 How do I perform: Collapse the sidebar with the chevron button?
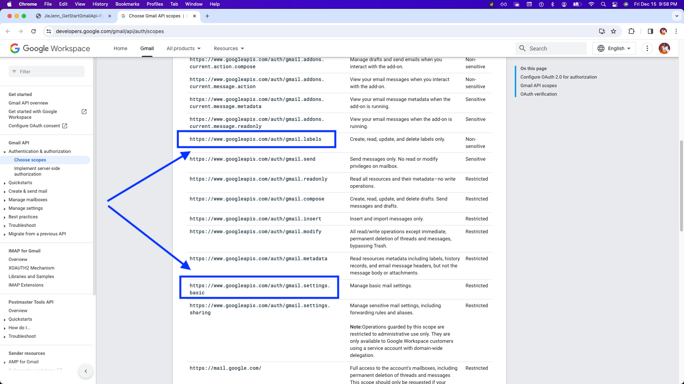pyautogui.click(x=86, y=371)
